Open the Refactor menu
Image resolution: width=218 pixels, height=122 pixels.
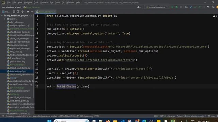pos(44,2)
